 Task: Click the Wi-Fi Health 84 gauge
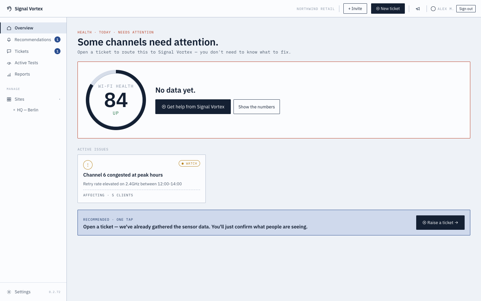116,100
